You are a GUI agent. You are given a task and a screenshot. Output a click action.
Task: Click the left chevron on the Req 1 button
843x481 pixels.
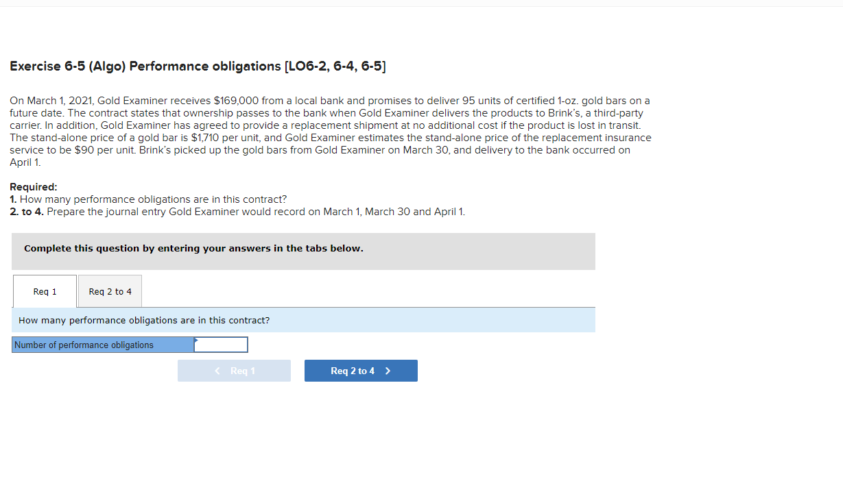216,371
